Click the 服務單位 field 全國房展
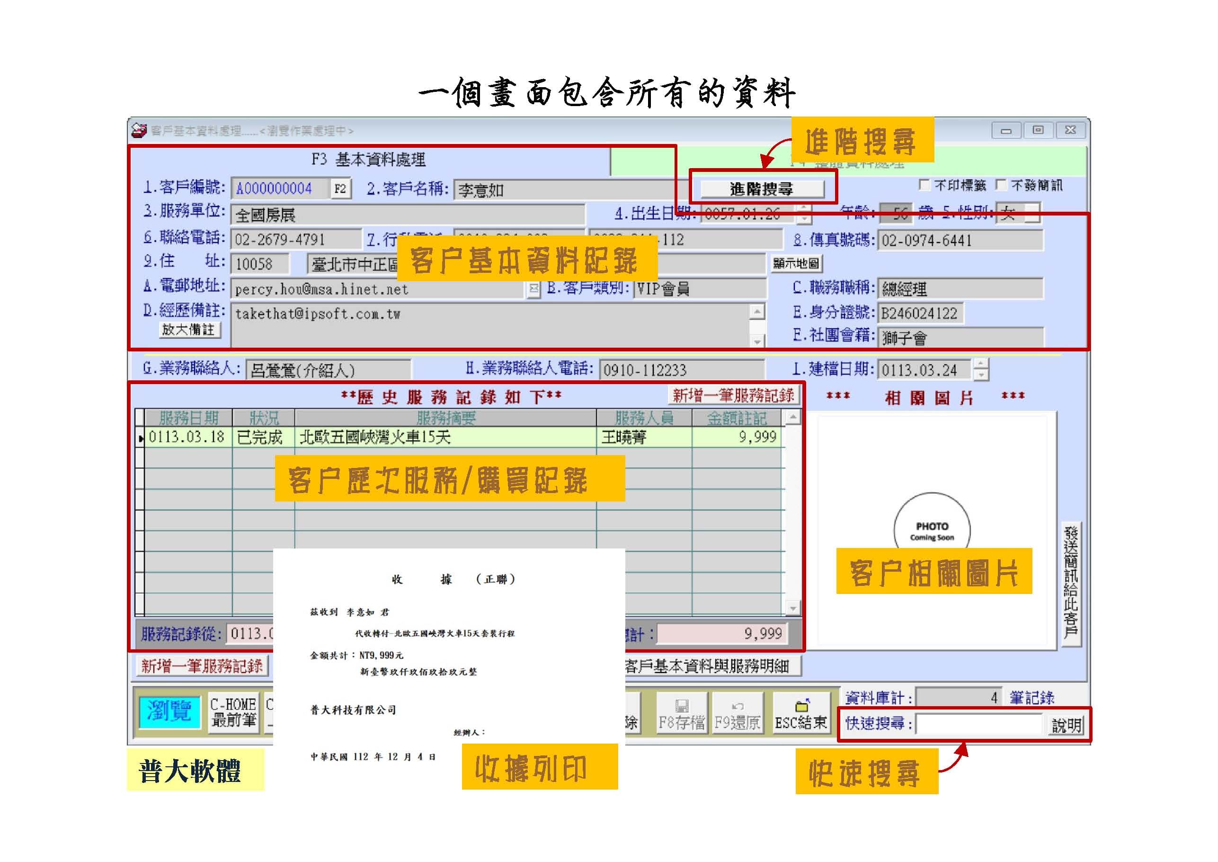This screenshot has width=1218, height=862. click(408, 215)
